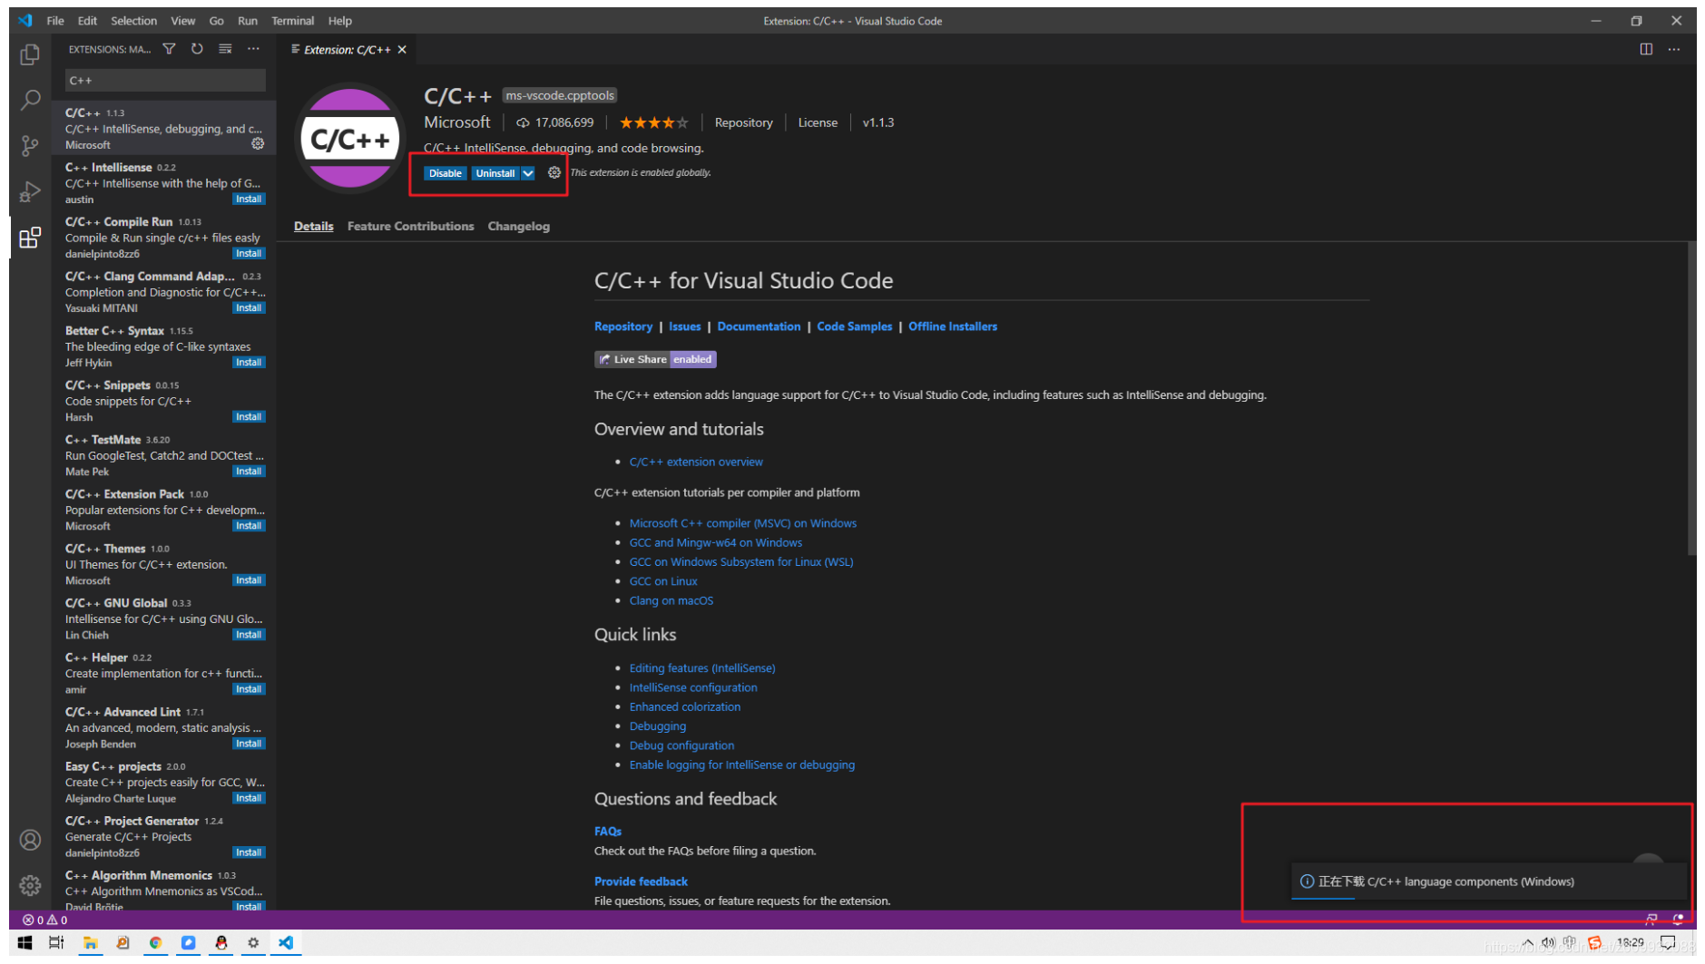Screen dimensions: 1705x964
Task: Click the VS Code taskbar icon
Action: [x=286, y=943]
